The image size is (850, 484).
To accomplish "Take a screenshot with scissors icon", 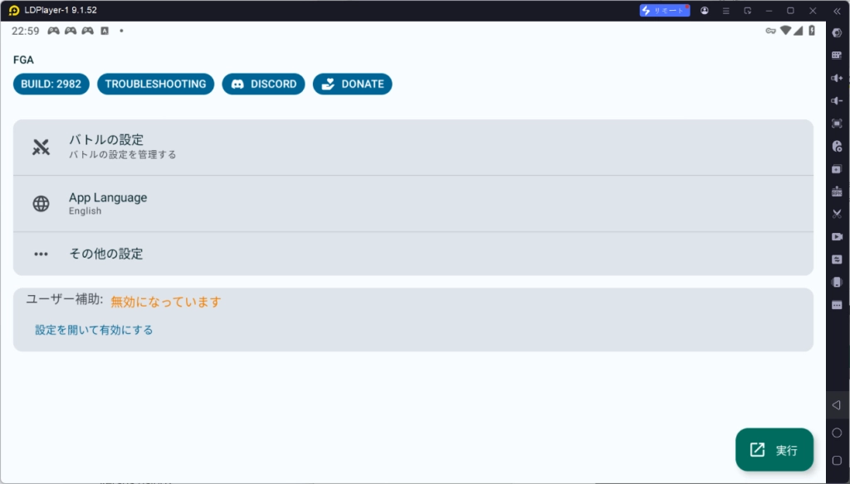I will [x=837, y=214].
